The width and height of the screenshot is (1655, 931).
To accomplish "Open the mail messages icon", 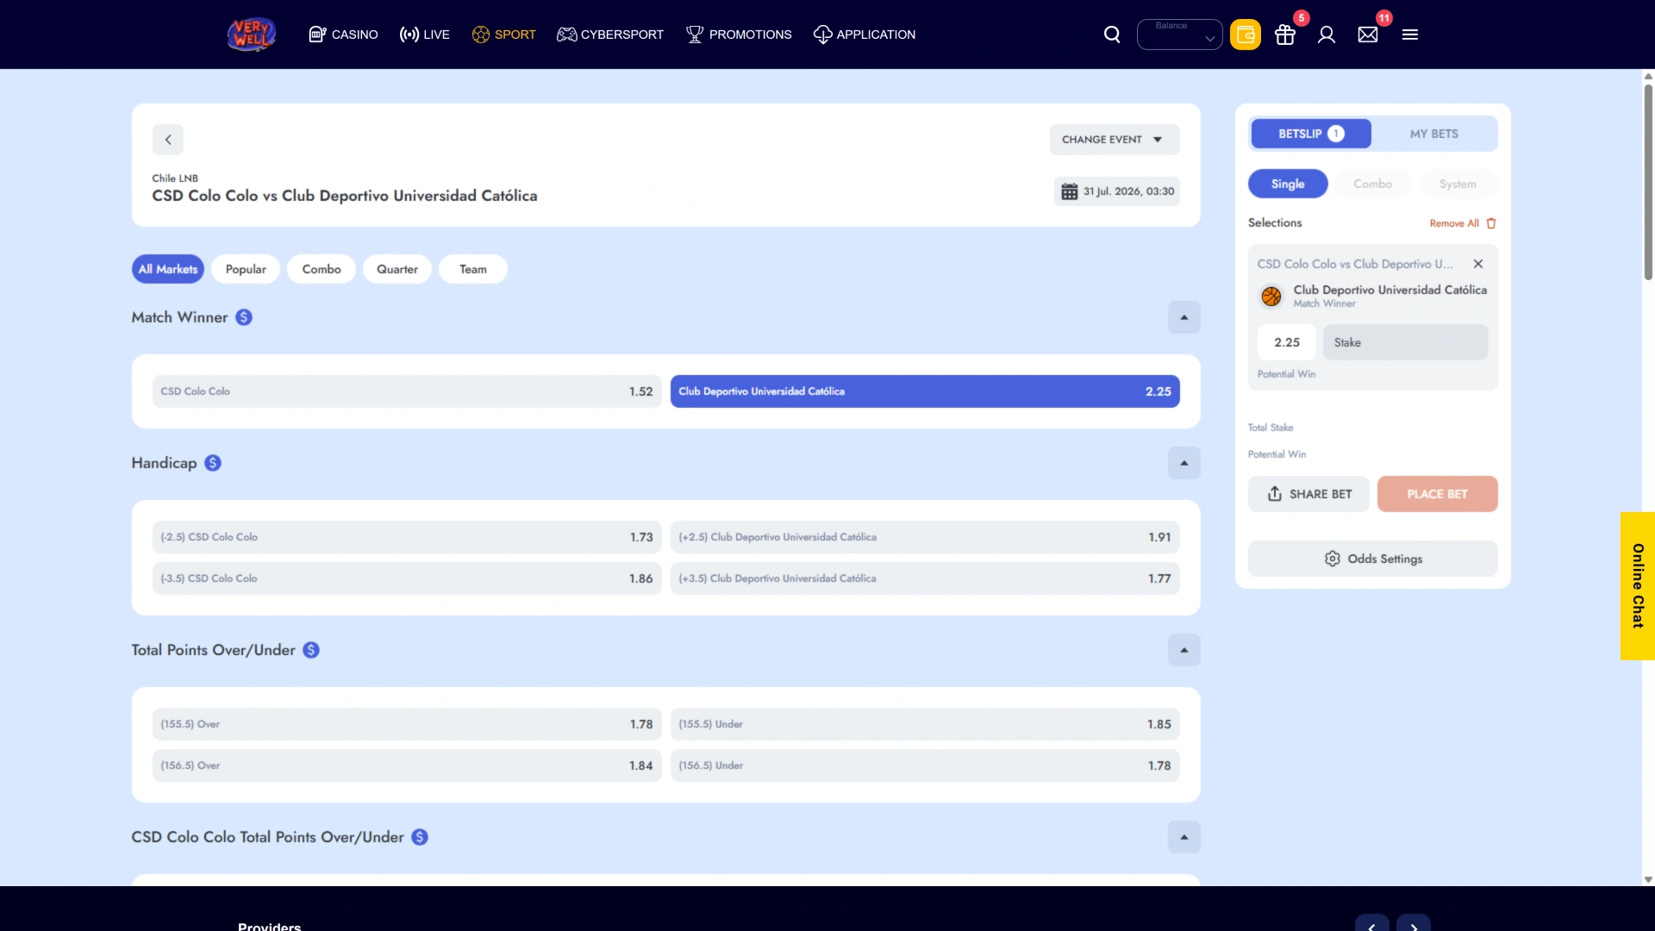I will (x=1368, y=34).
